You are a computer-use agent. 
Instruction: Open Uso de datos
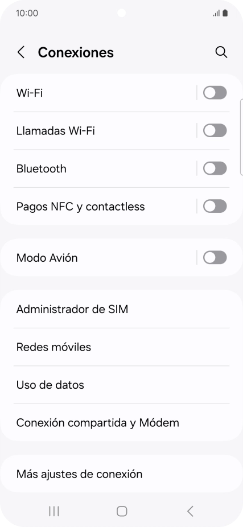point(121,385)
